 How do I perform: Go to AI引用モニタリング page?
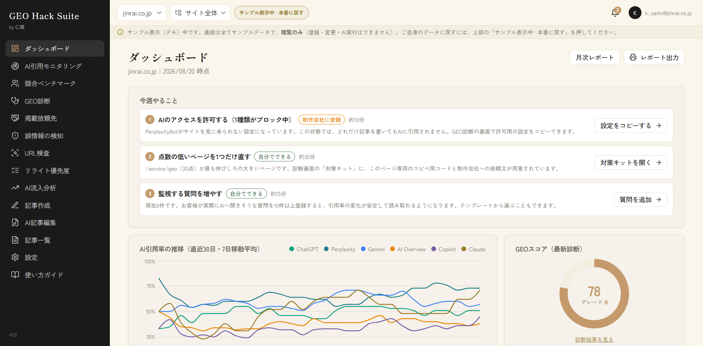(x=55, y=66)
